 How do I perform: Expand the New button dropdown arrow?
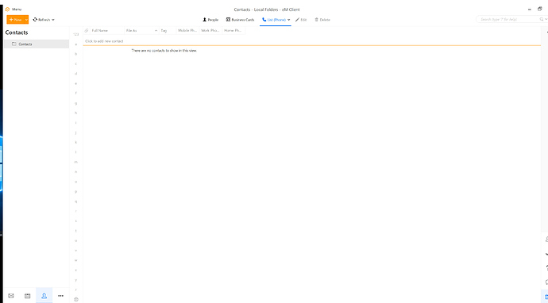26,20
